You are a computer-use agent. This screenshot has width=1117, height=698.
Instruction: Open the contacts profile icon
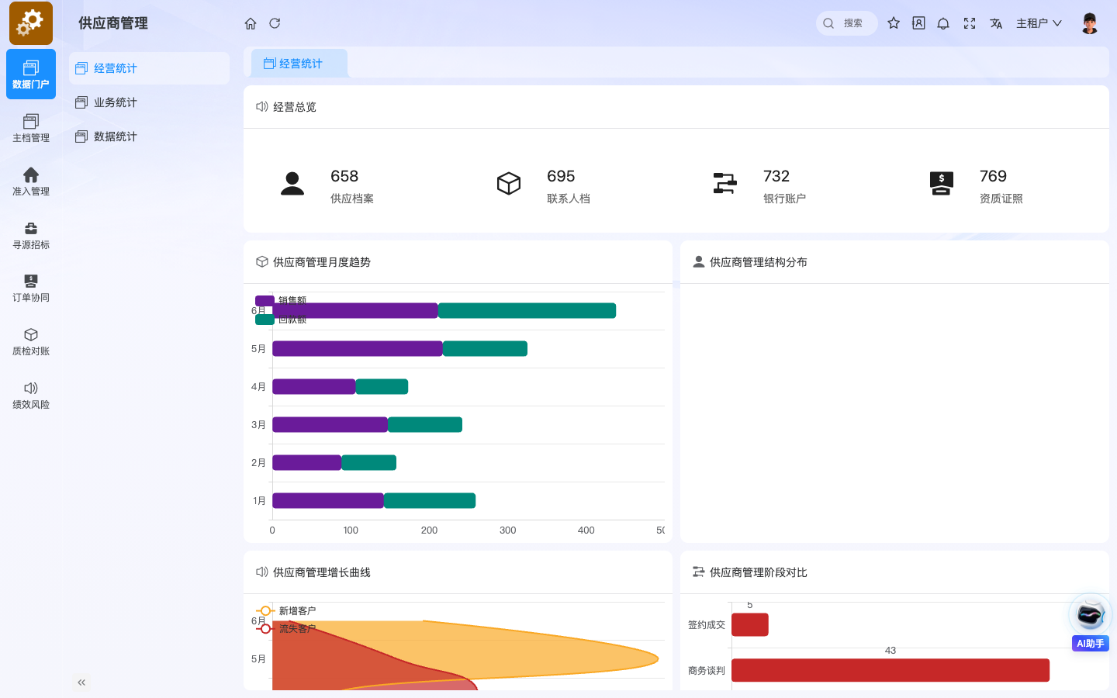point(918,23)
